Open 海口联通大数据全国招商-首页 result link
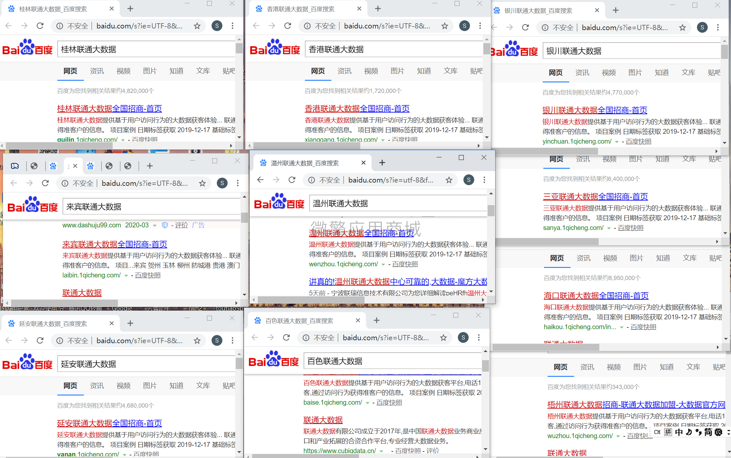731x458 pixels. [596, 296]
